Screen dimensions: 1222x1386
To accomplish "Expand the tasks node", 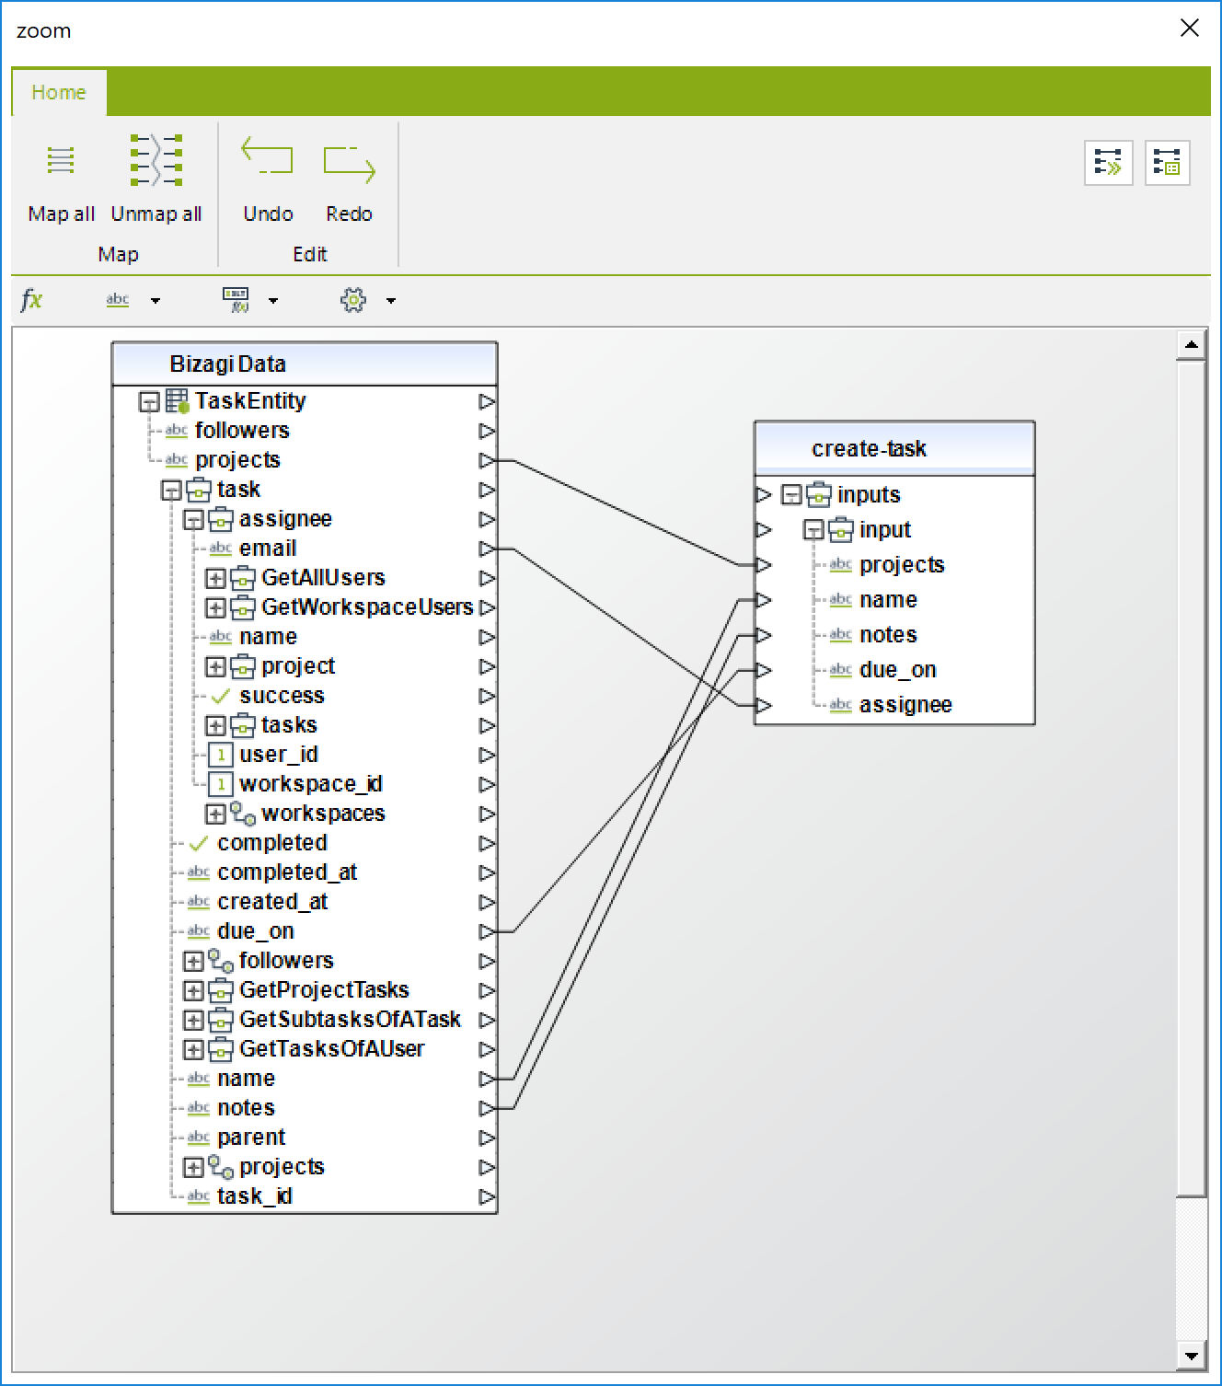I will click(215, 725).
